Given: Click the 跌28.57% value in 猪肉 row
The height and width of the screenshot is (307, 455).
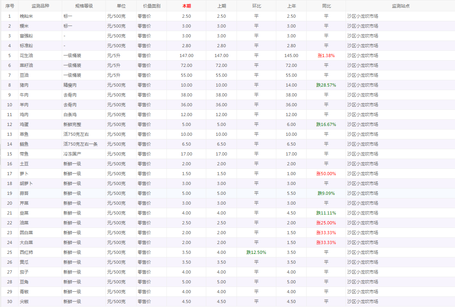Looking at the screenshot, I should pos(326,85).
